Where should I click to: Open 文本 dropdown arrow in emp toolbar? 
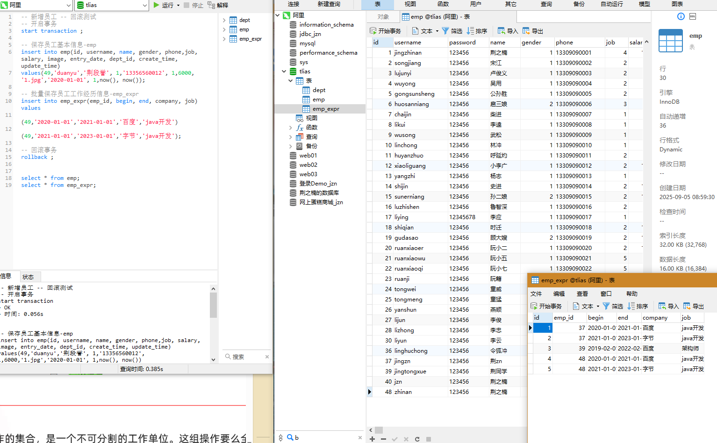pyautogui.click(x=437, y=31)
